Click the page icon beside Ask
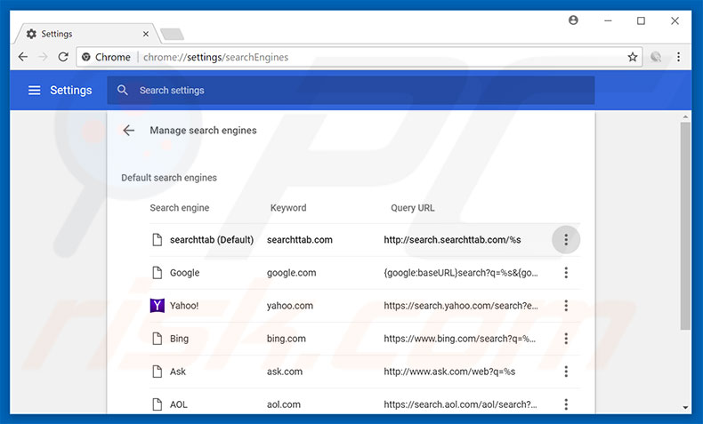This screenshot has width=703, height=424. [157, 372]
